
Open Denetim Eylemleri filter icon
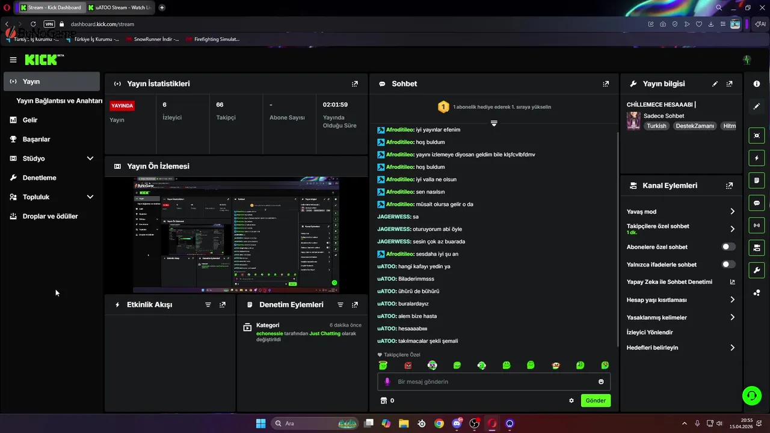click(340, 305)
